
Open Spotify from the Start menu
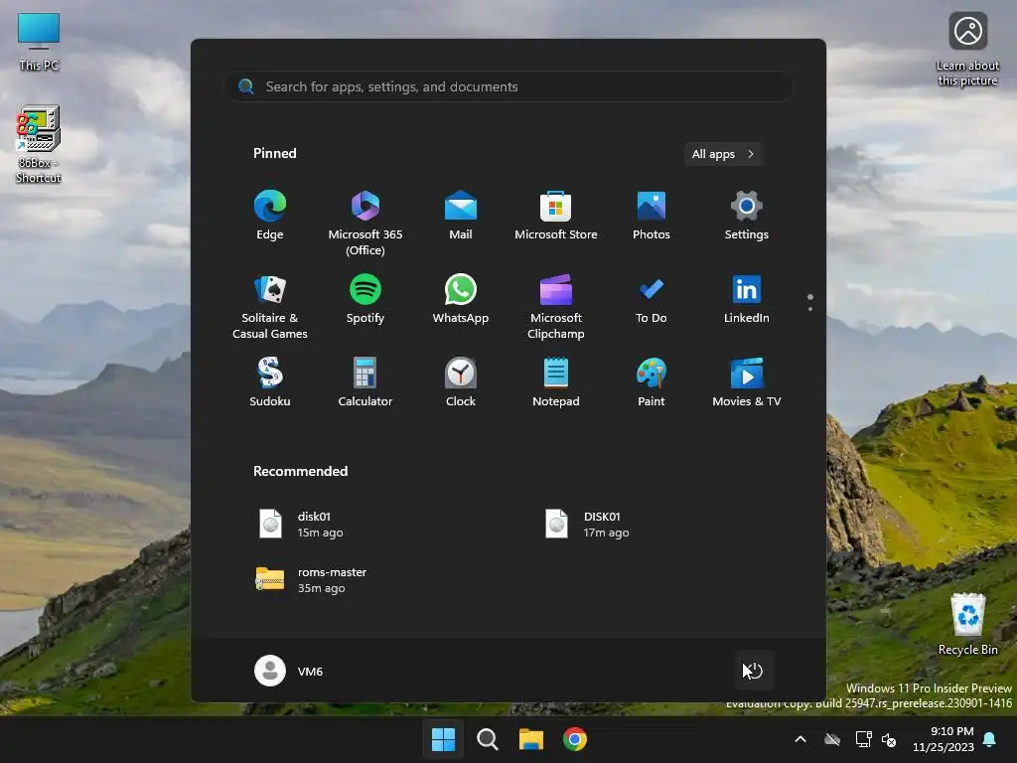pos(365,299)
